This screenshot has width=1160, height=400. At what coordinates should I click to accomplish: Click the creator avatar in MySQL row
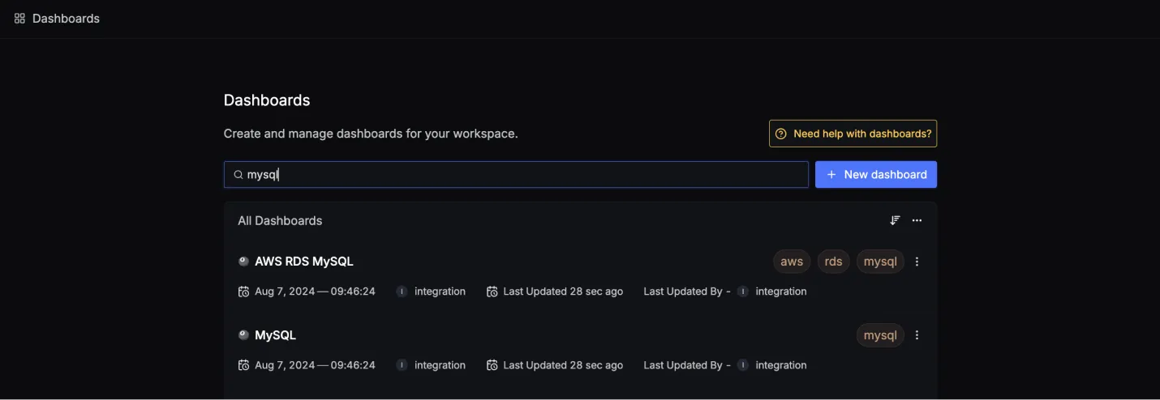coord(402,365)
